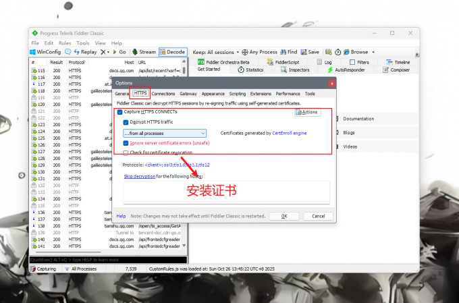This screenshot has height=303, width=459.
Task: Switch to the Connections tab
Action: (x=163, y=94)
